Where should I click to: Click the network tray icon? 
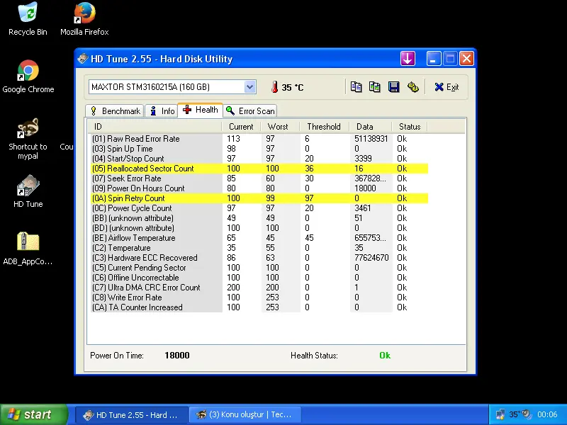(x=500, y=414)
